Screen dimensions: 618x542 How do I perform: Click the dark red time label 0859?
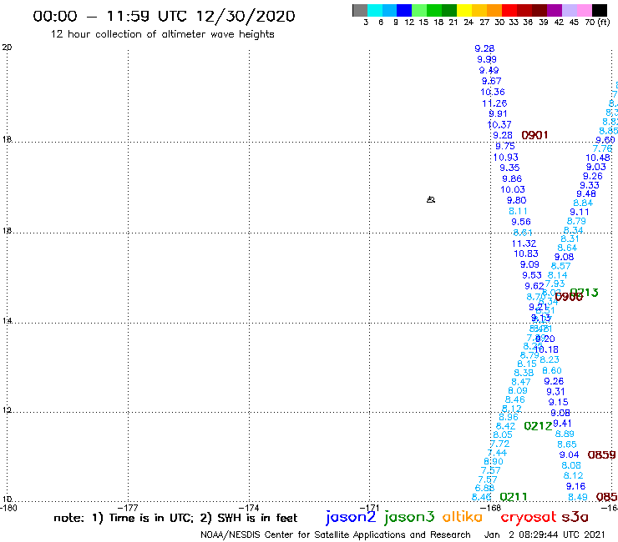(x=601, y=455)
